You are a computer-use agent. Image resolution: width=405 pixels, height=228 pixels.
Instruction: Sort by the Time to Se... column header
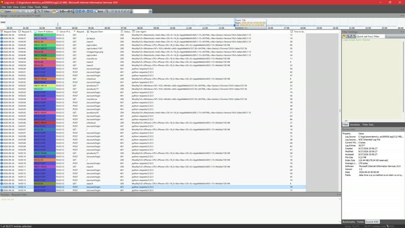298,32
